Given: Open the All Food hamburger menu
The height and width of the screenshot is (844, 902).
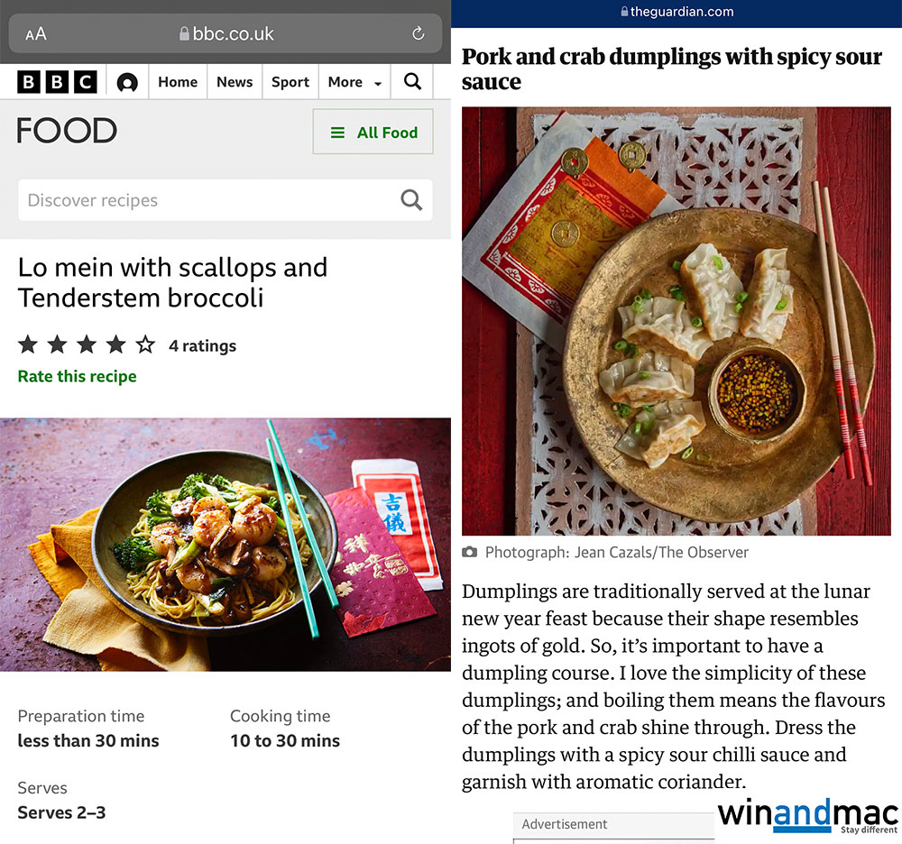Looking at the screenshot, I should (373, 133).
